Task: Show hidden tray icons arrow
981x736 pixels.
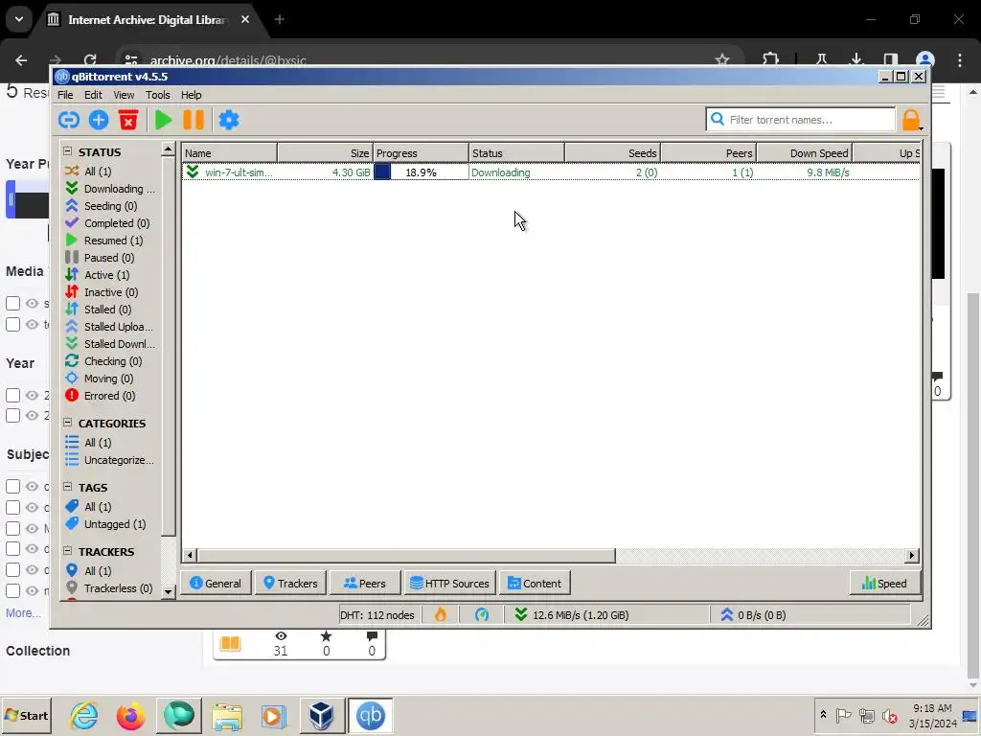Action: (x=823, y=715)
